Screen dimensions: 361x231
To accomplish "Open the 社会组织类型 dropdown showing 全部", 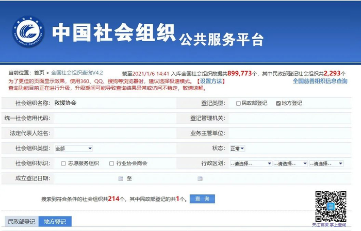I will 74,148.
